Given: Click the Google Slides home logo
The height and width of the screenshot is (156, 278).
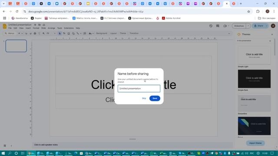Looking at the screenshot, I should (5, 26).
